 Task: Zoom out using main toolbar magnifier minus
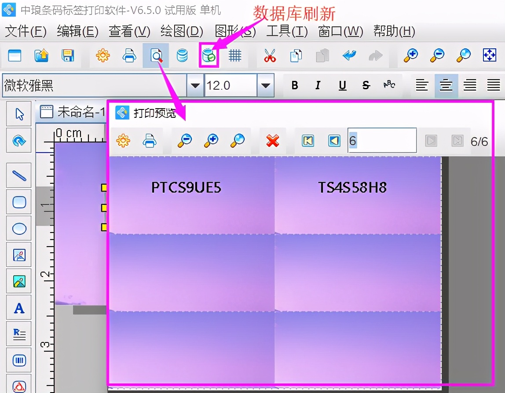[437, 55]
